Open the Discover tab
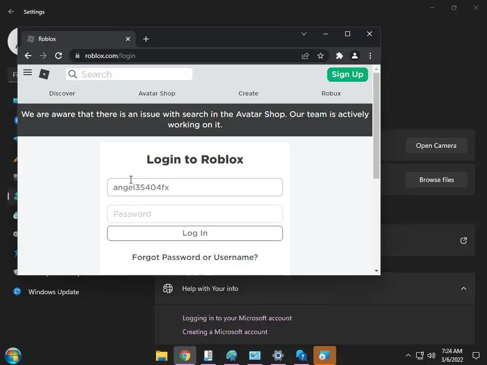 click(x=62, y=94)
